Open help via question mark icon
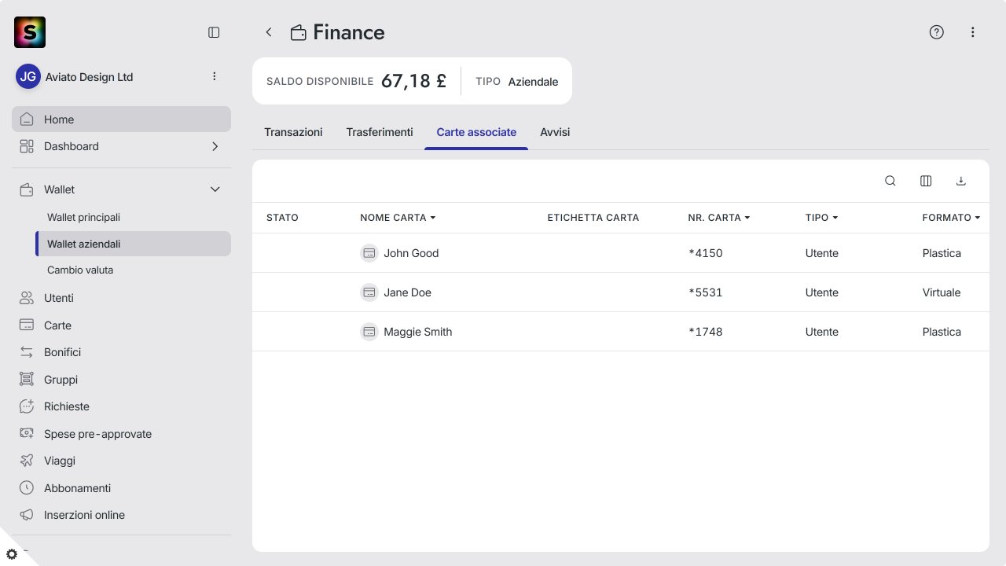 (936, 32)
